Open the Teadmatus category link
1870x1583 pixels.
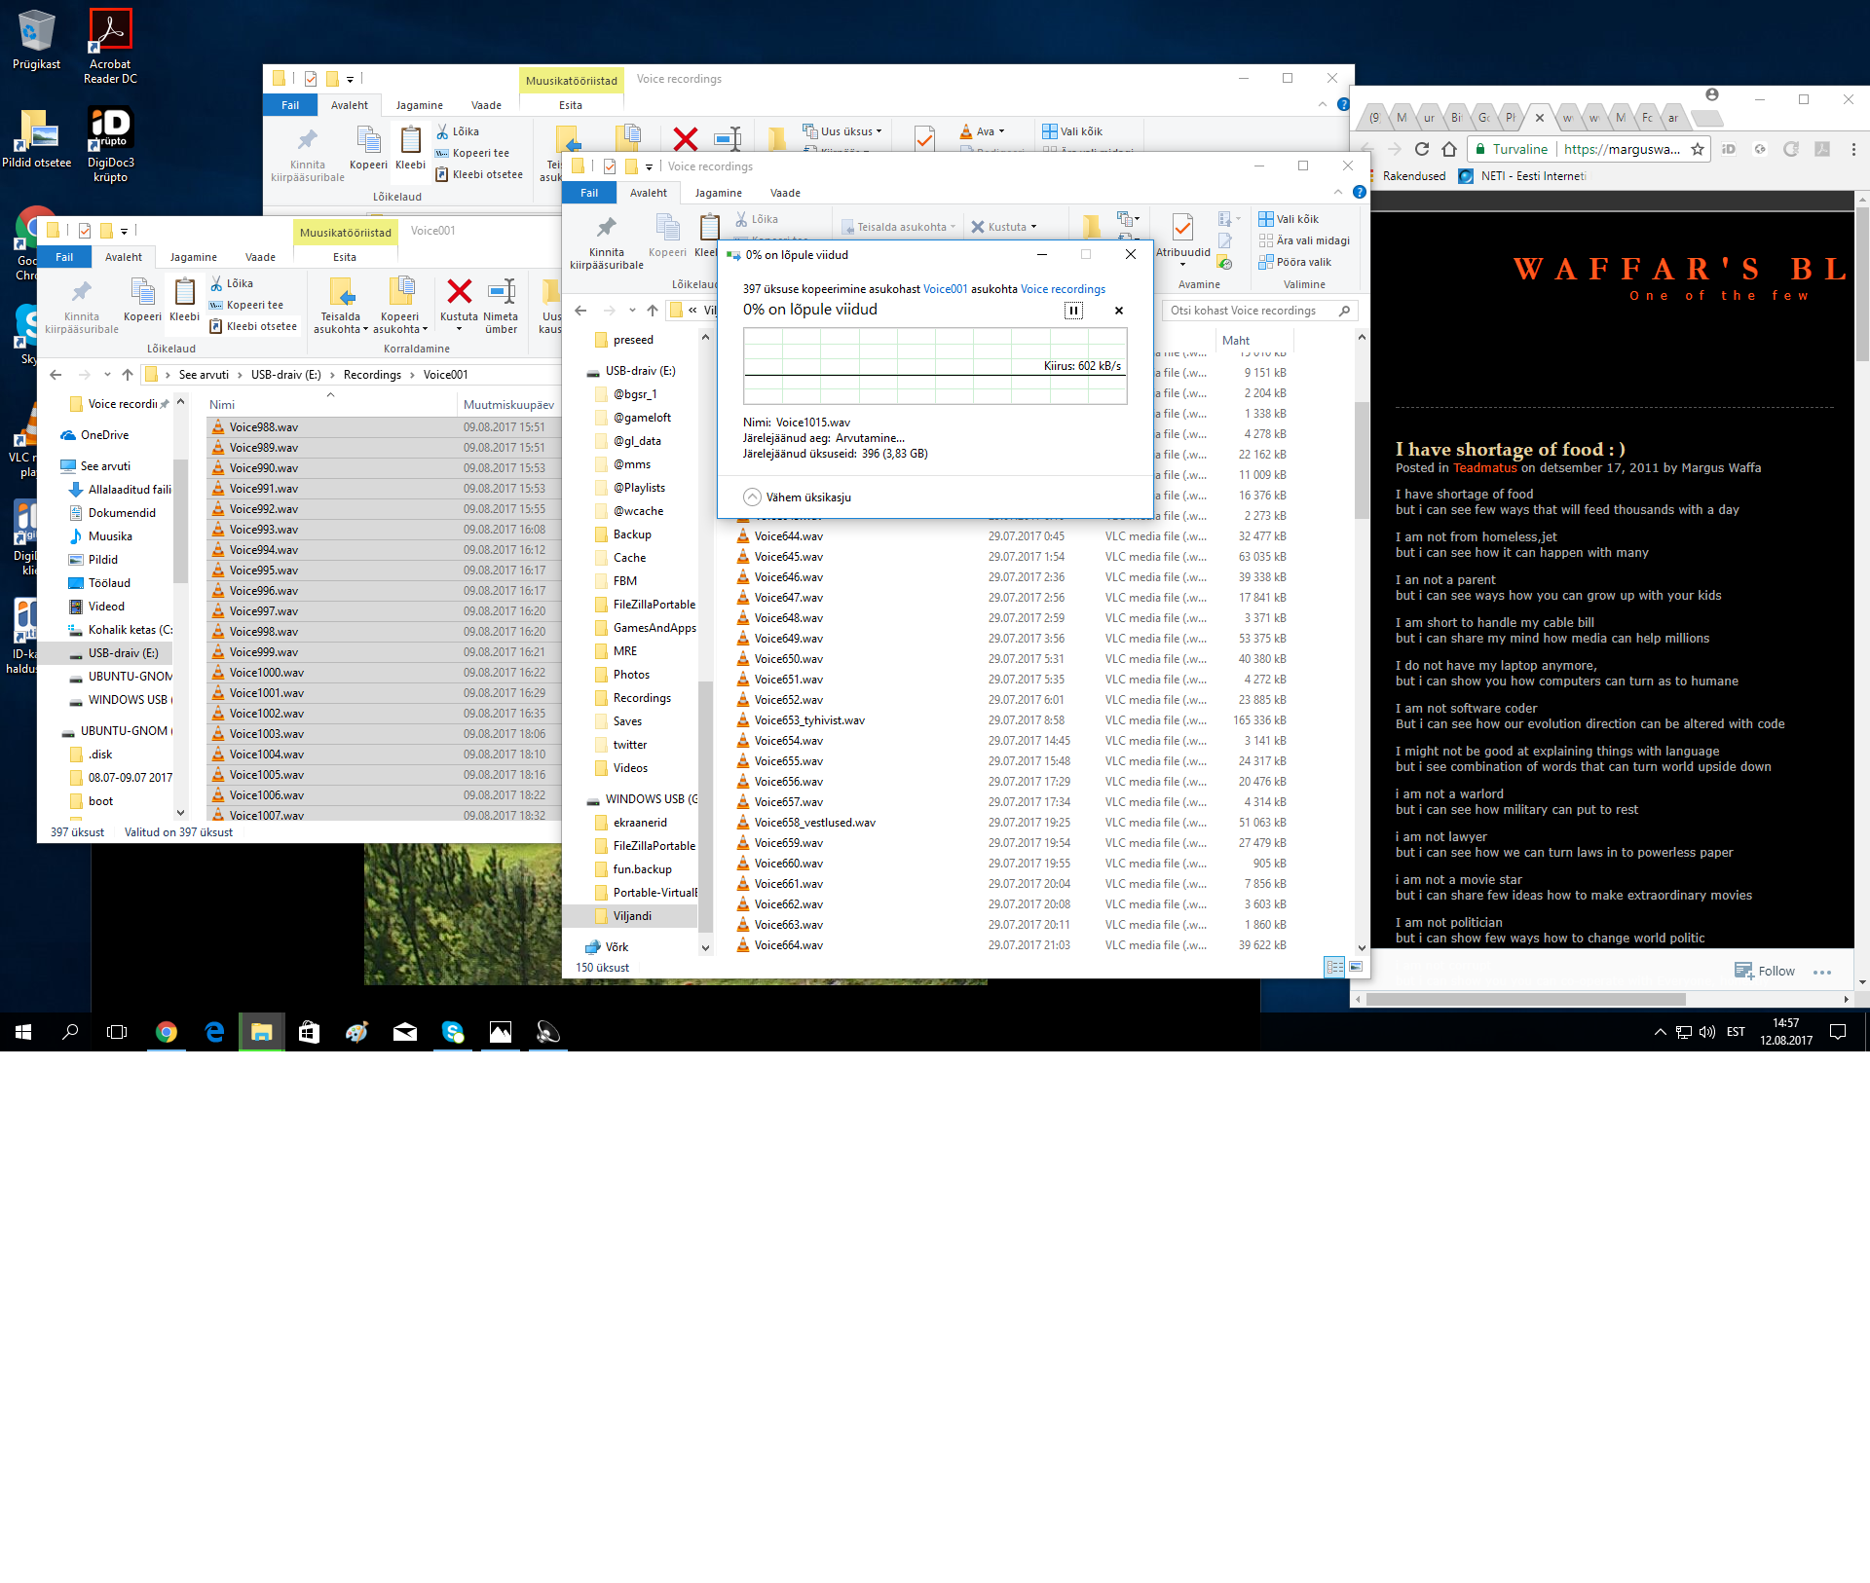coord(1484,468)
